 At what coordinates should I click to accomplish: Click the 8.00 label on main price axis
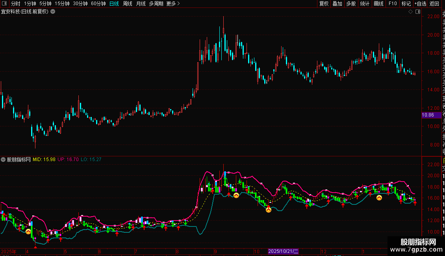click(x=435, y=145)
